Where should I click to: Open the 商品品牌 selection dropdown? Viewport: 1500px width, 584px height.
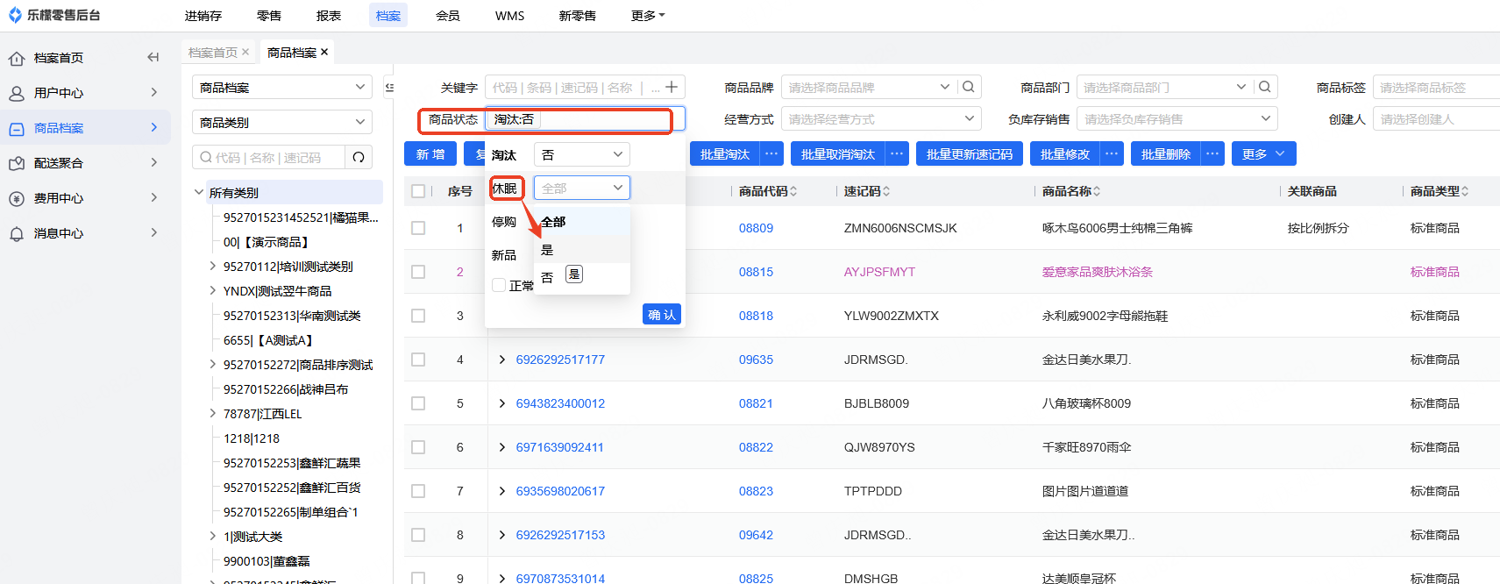pyautogui.click(x=867, y=87)
